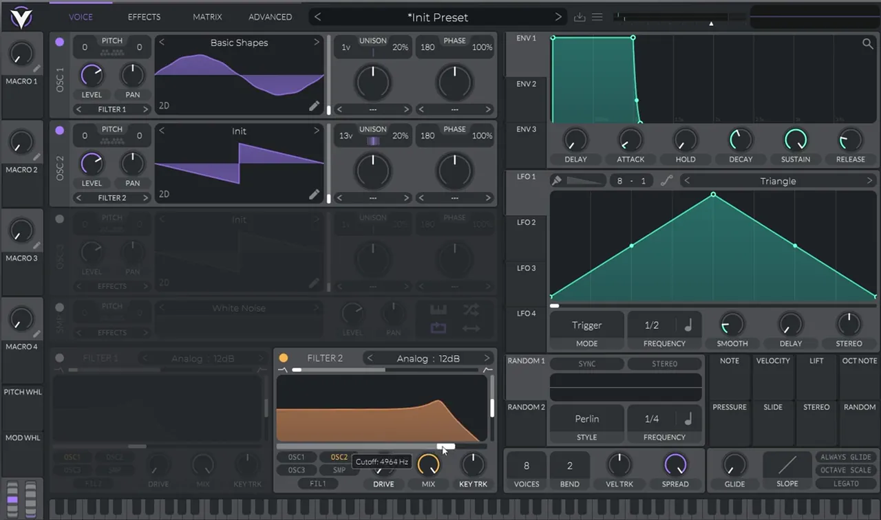This screenshot has width=881, height=520.
Task: Click the VOICES count value box
Action: coord(527,466)
